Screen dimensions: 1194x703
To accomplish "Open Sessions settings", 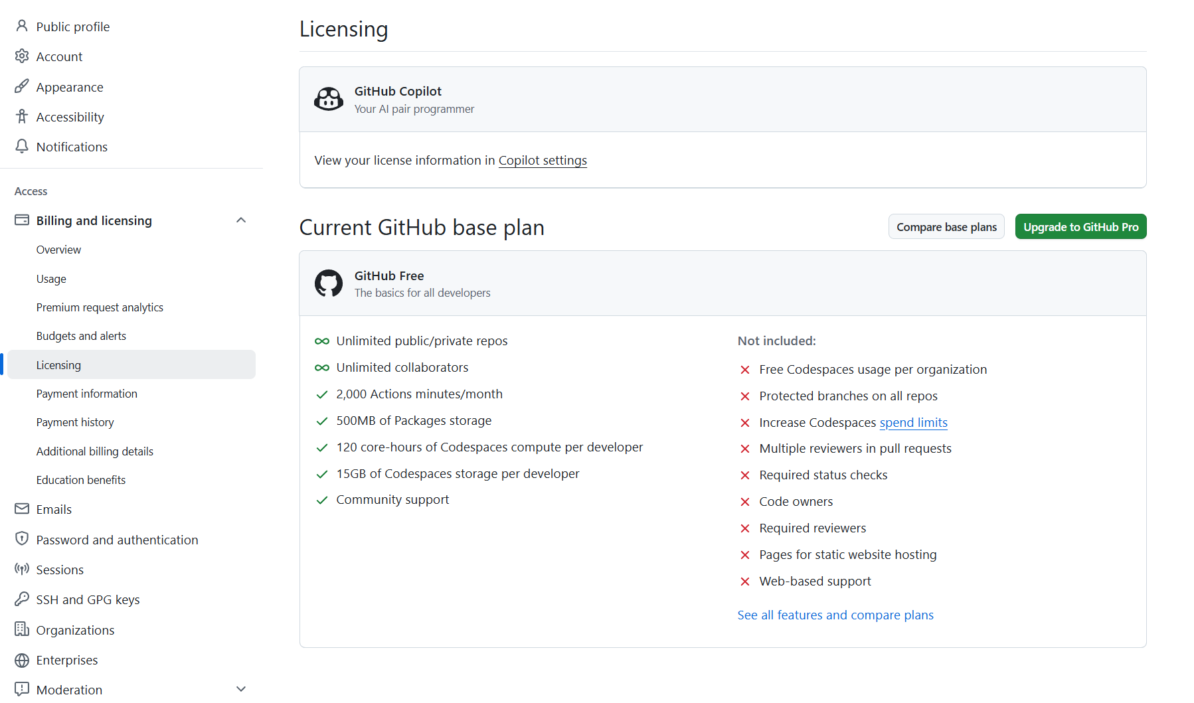I will click(60, 570).
